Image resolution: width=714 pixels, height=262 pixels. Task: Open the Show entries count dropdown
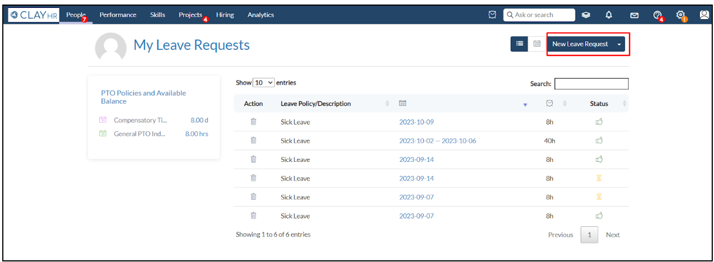[x=264, y=83]
